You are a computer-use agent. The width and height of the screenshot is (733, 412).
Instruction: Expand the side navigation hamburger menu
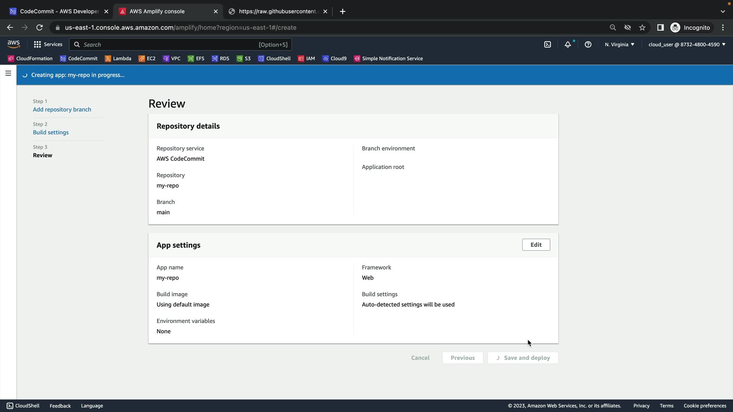tap(8, 73)
